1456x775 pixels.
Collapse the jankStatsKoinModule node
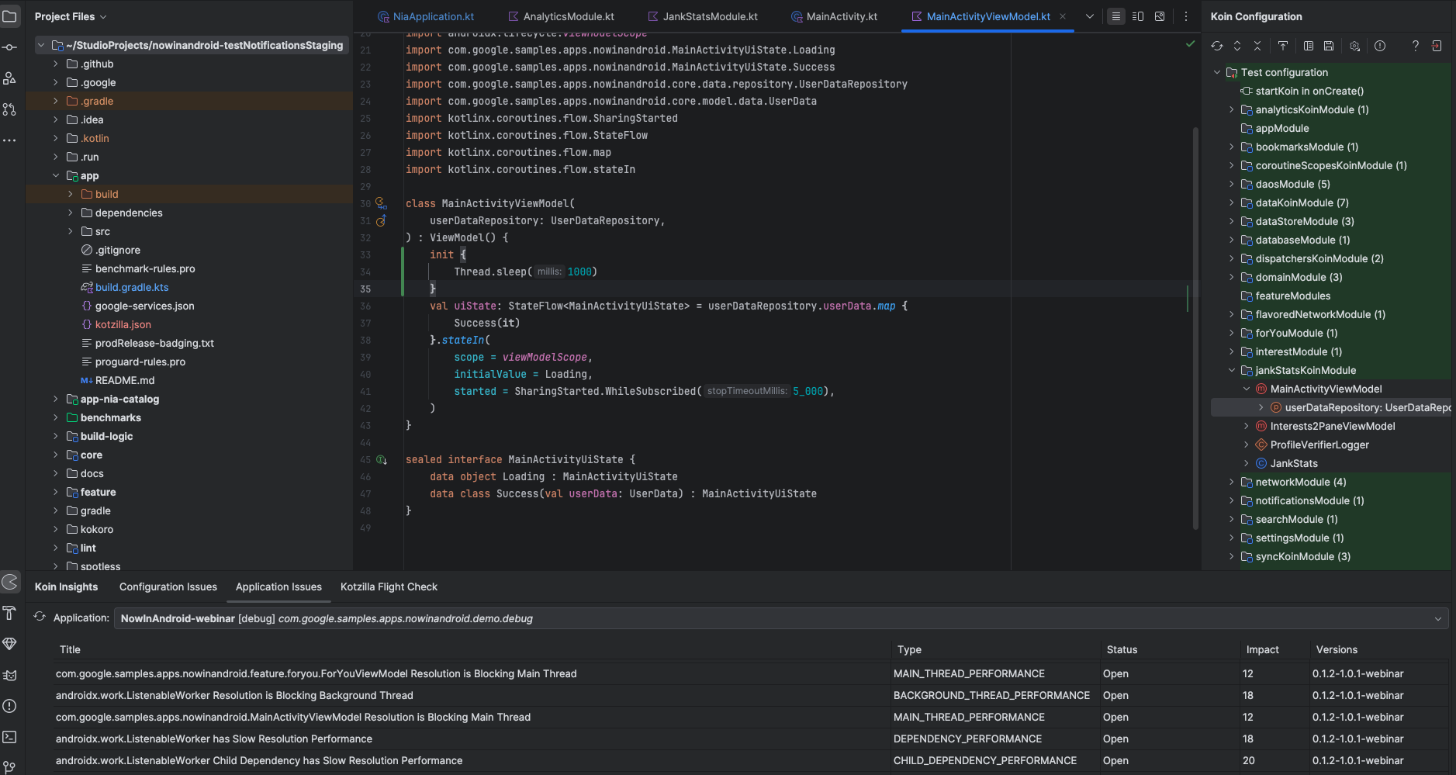pos(1231,370)
